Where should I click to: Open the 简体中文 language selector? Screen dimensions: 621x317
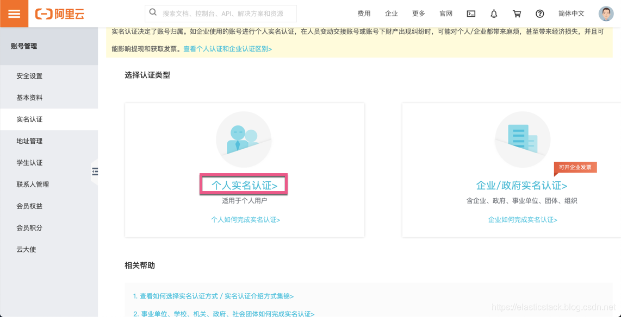pyautogui.click(x=572, y=14)
